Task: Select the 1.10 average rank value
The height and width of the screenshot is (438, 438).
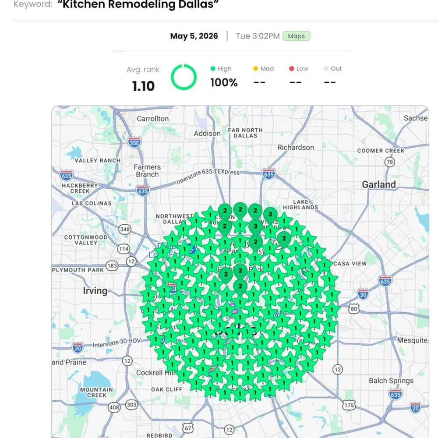Action: [143, 86]
